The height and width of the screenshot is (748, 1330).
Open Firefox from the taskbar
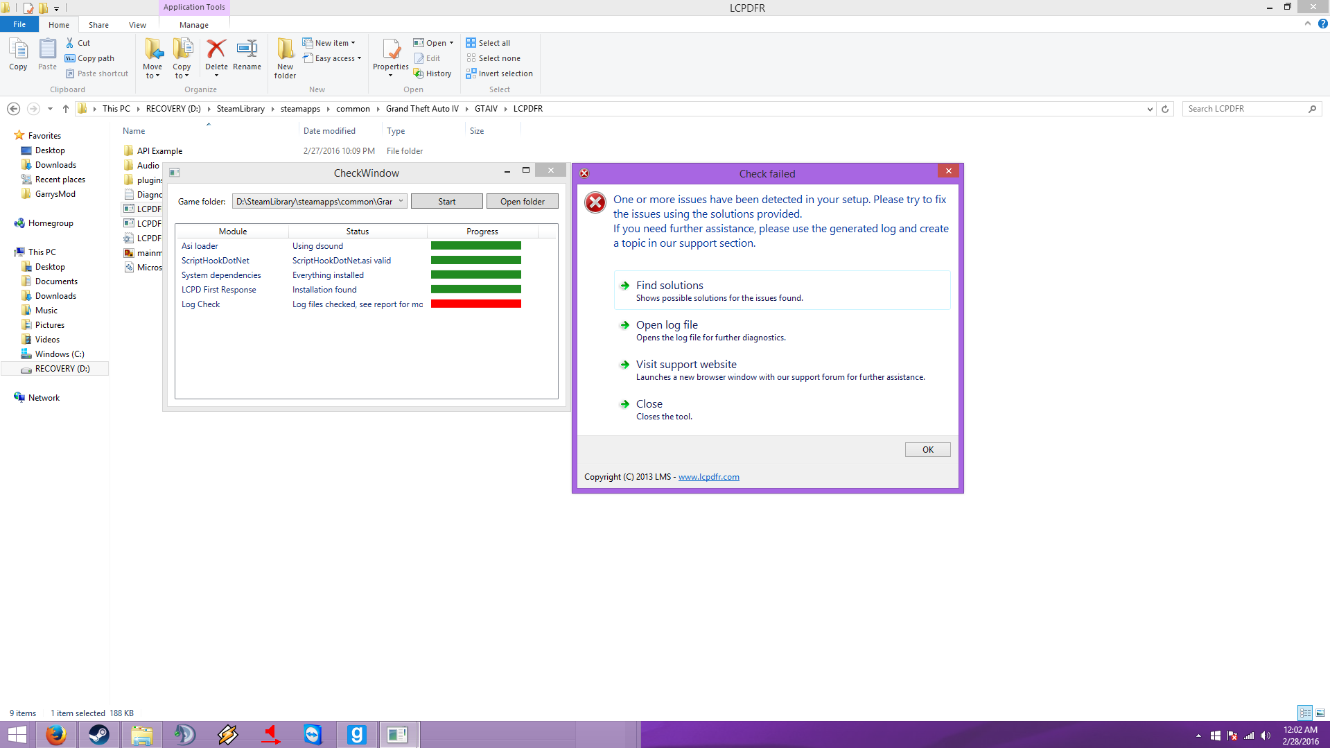[x=55, y=734]
